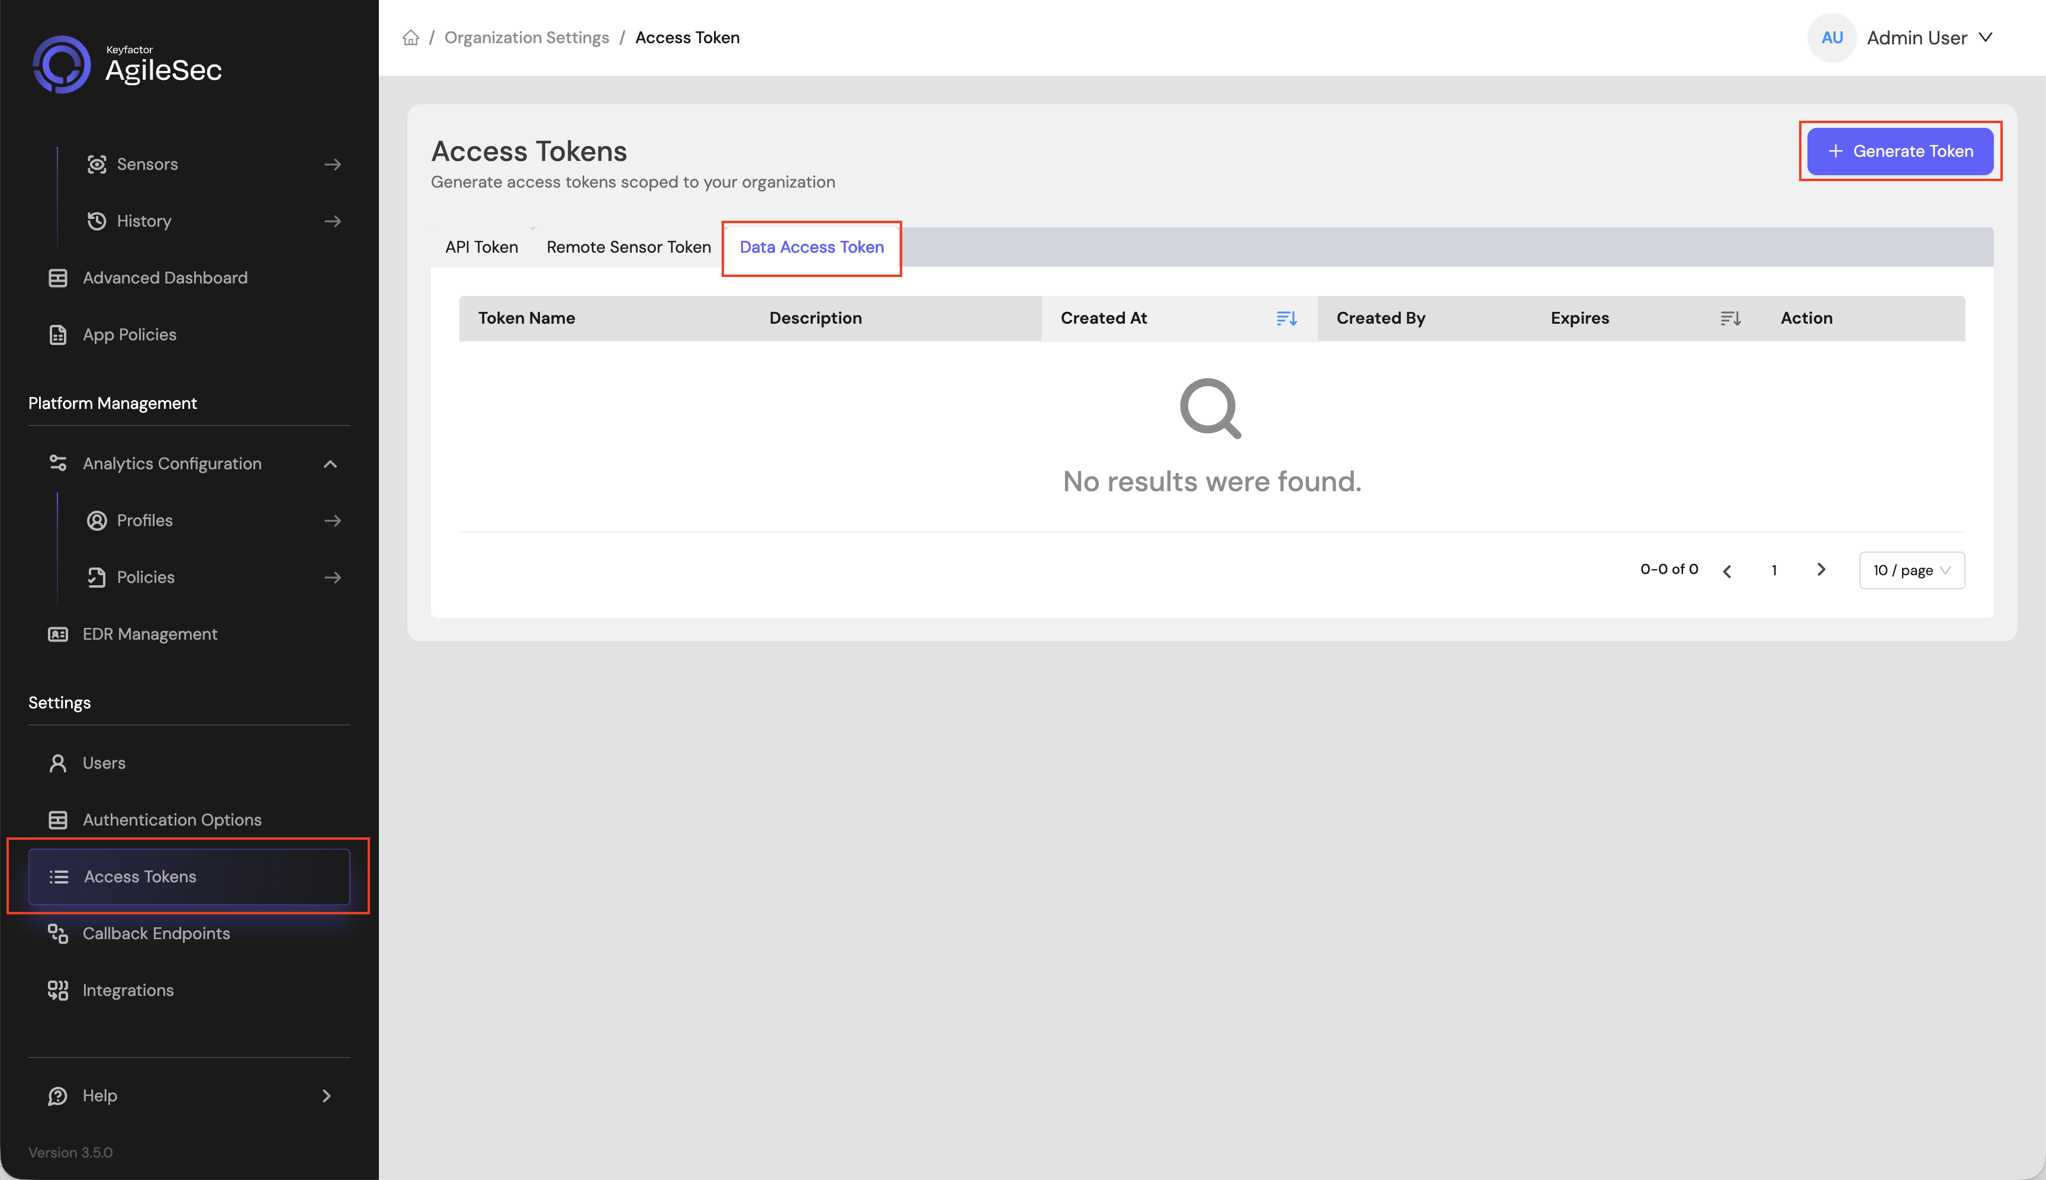The image size is (2046, 1180).
Task: Open the Integrations settings page
Action: 189,991
